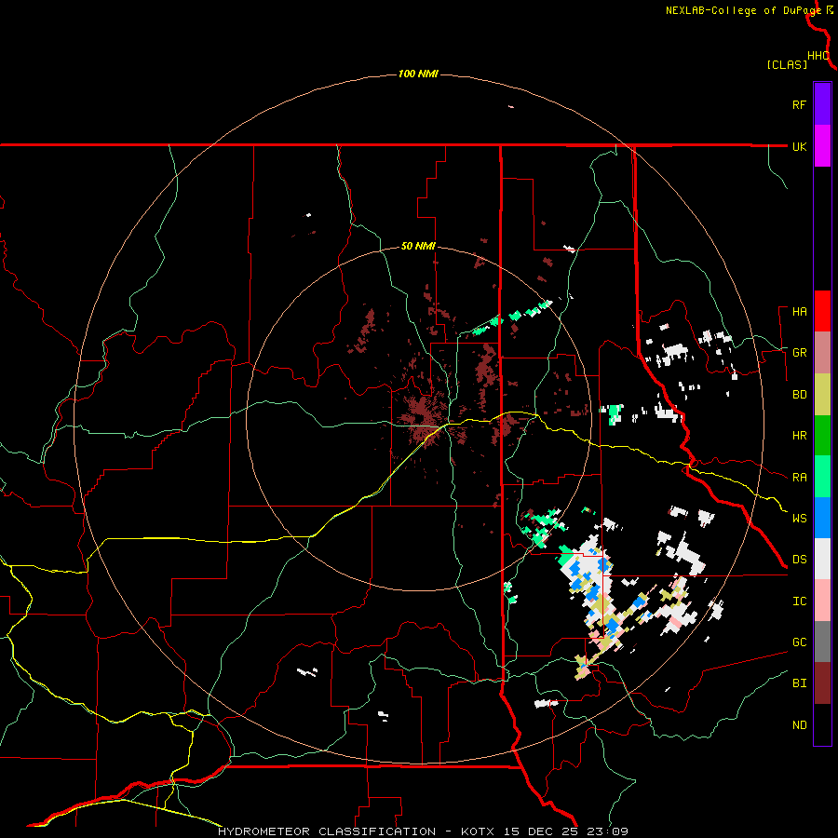The height and width of the screenshot is (838, 838).
Task: Click the 100 NMI range ring label
Action: click(418, 74)
